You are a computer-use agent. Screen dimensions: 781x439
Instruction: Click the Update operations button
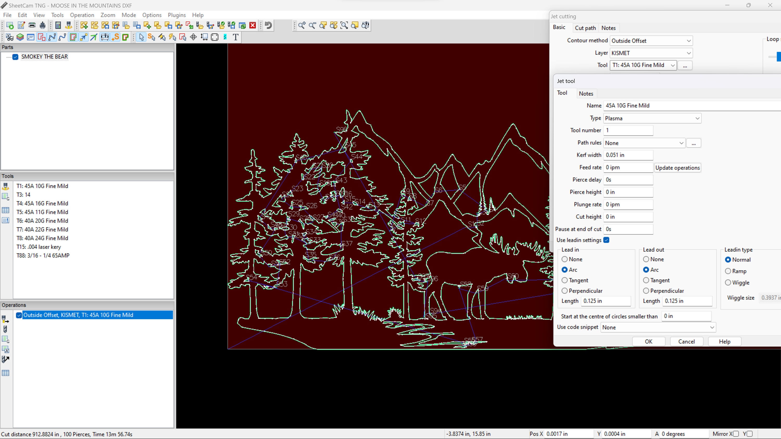[678, 167]
